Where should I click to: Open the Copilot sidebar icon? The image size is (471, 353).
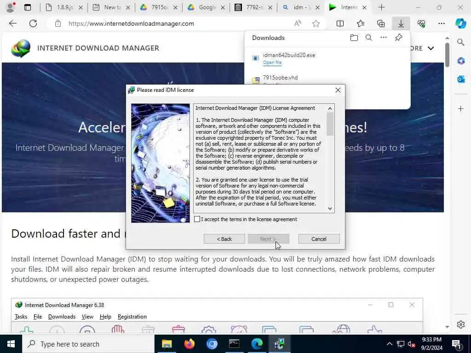(461, 23)
